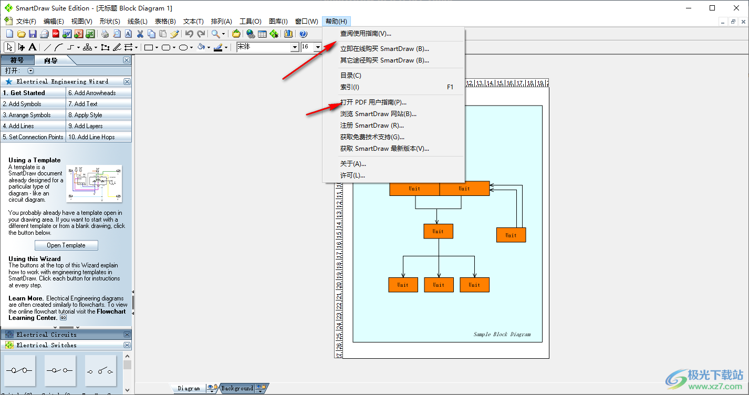Select the first electrical switch symbol thumbnail
This screenshot has height=395, width=749.
[20, 370]
